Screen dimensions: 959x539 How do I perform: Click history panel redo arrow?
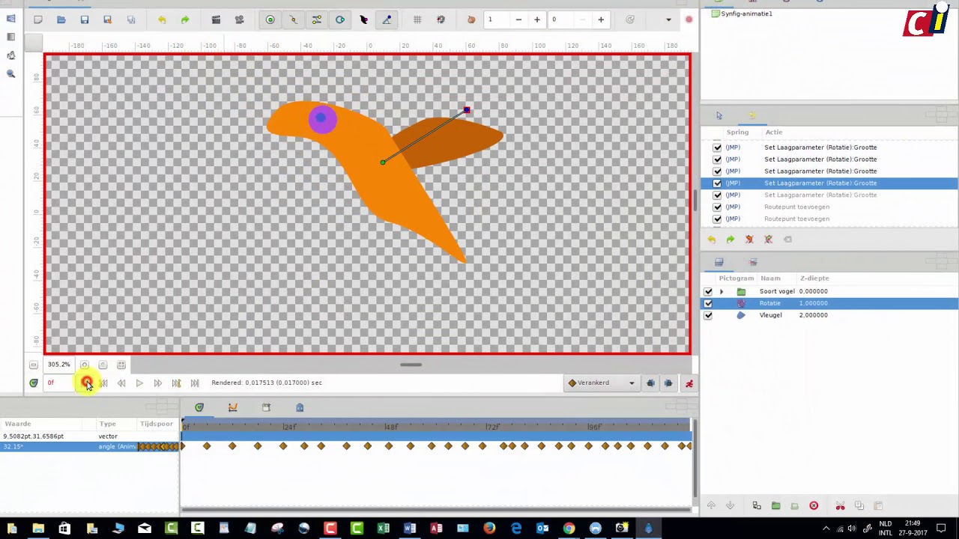[730, 240]
